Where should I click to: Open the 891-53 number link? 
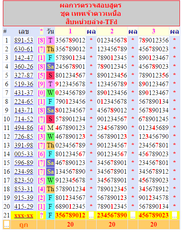pos(24,40)
